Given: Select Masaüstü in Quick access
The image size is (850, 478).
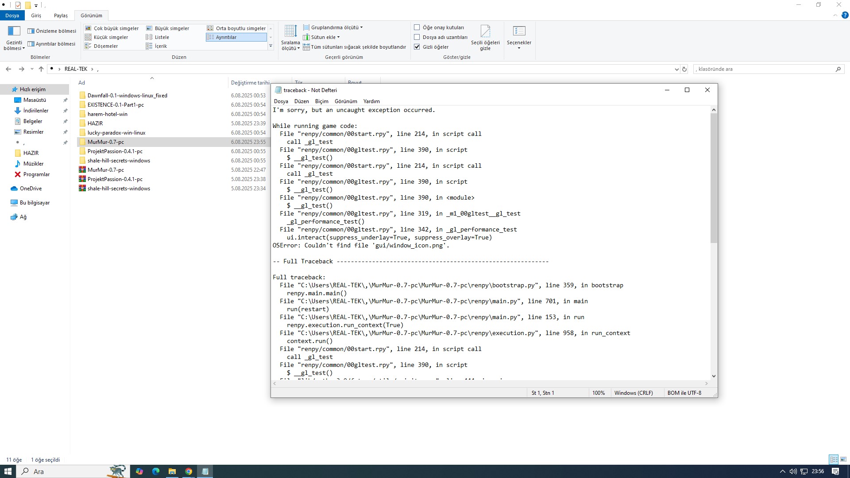Looking at the screenshot, I should pos(35,100).
